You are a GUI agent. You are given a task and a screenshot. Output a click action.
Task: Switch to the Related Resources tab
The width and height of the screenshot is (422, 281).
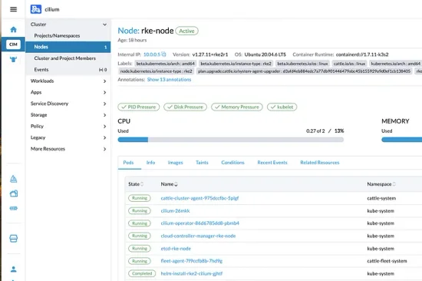click(x=320, y=163)
